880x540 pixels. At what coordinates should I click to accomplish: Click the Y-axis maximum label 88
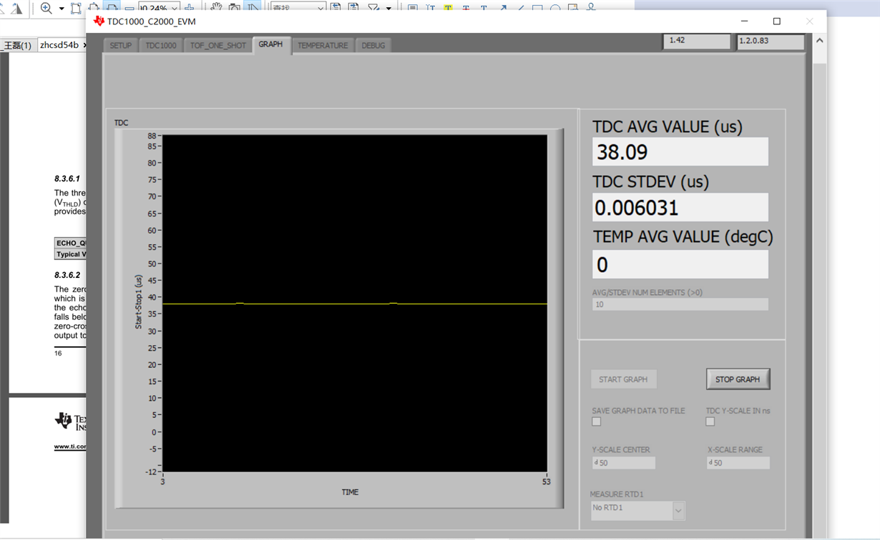pos(152,136)
